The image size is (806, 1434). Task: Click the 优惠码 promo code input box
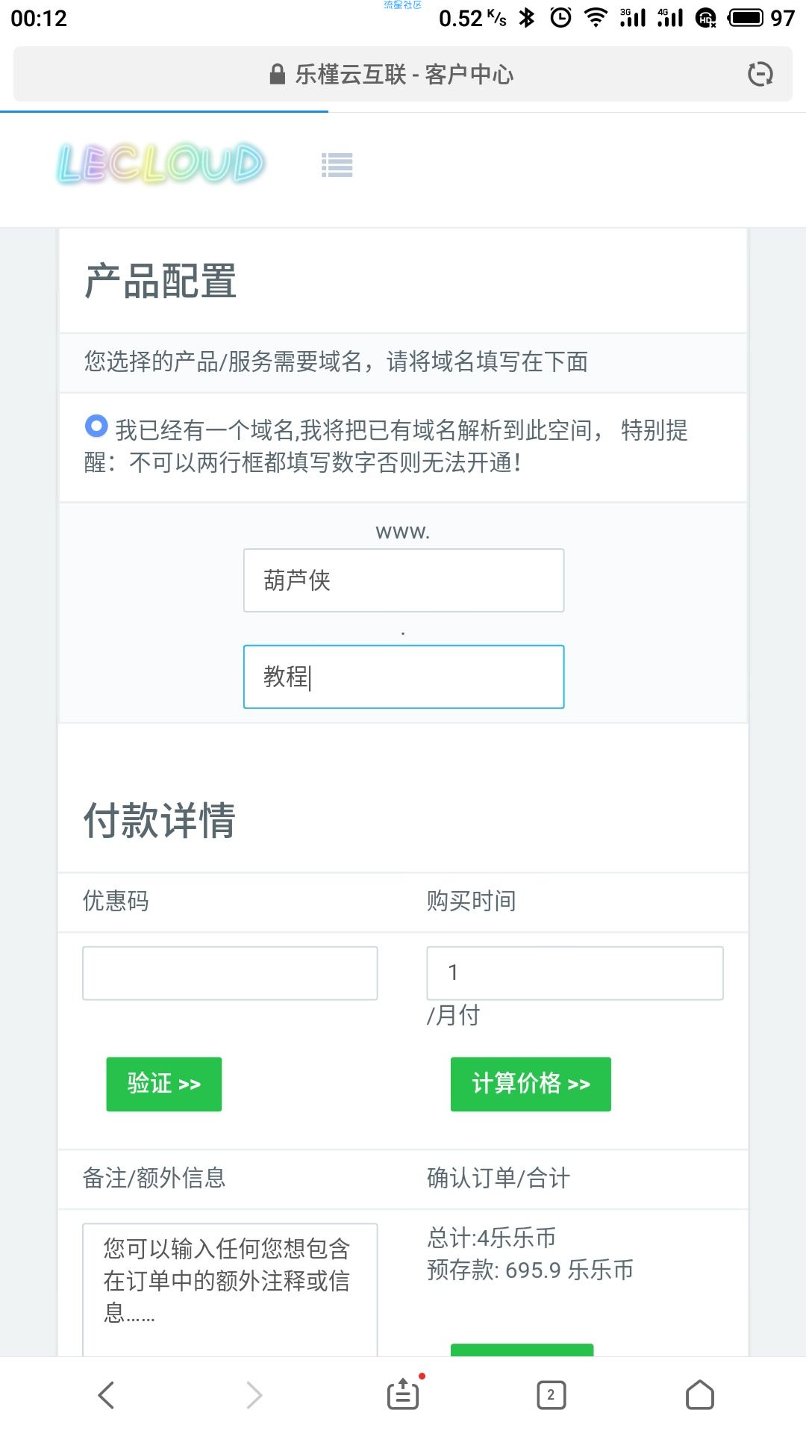(230, 973)
